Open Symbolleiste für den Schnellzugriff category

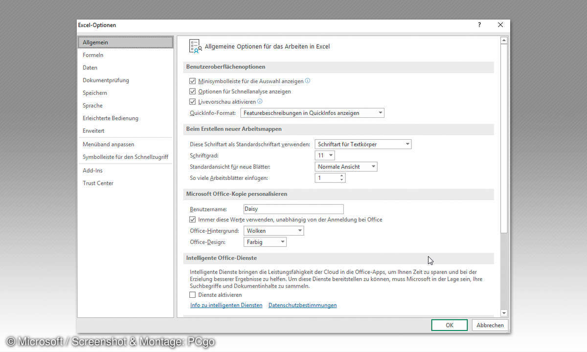[x=126, y=157]
